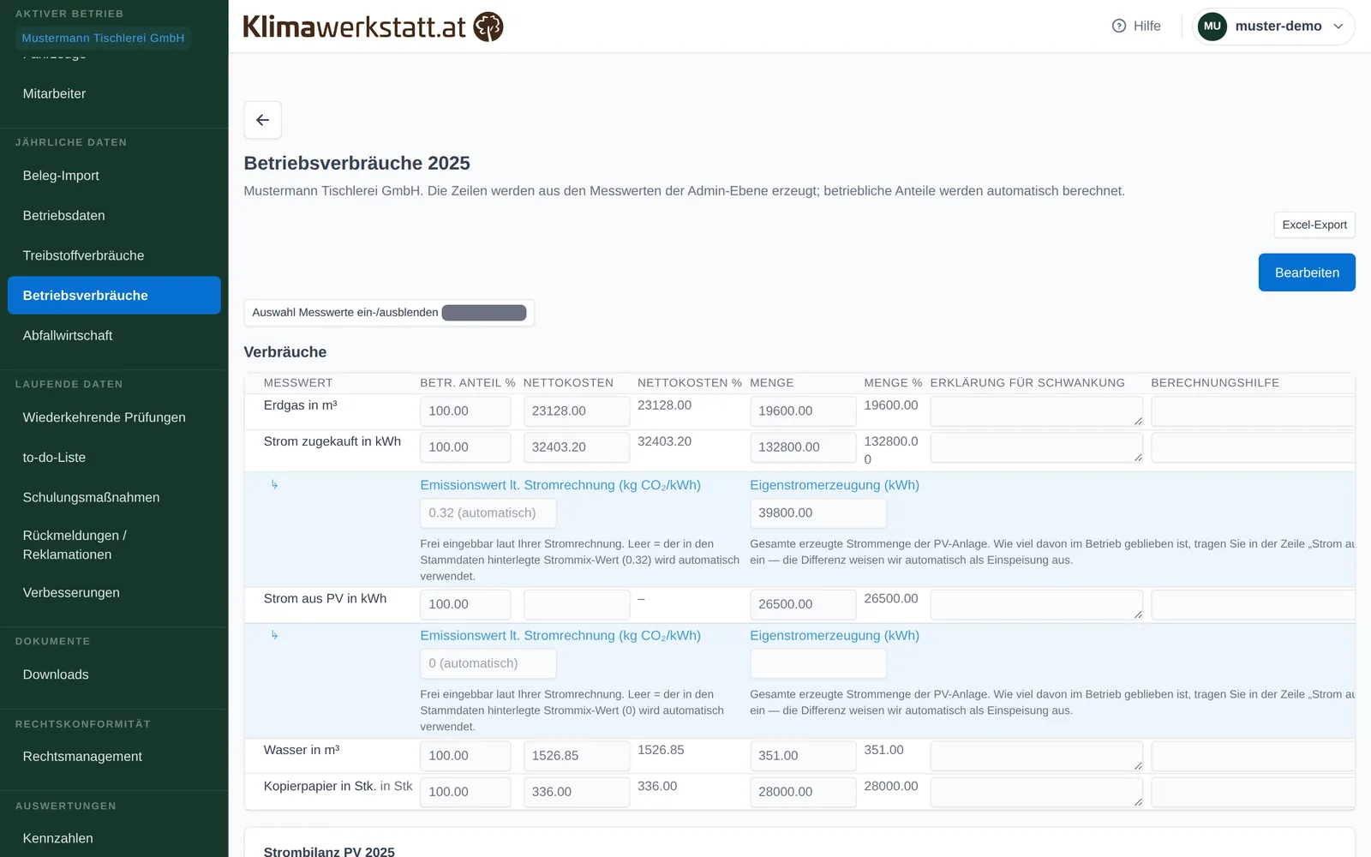Click the Bearbeiten button
Image resolution: width=1371 pixels, height=857 pixels.
(1307, 273)
